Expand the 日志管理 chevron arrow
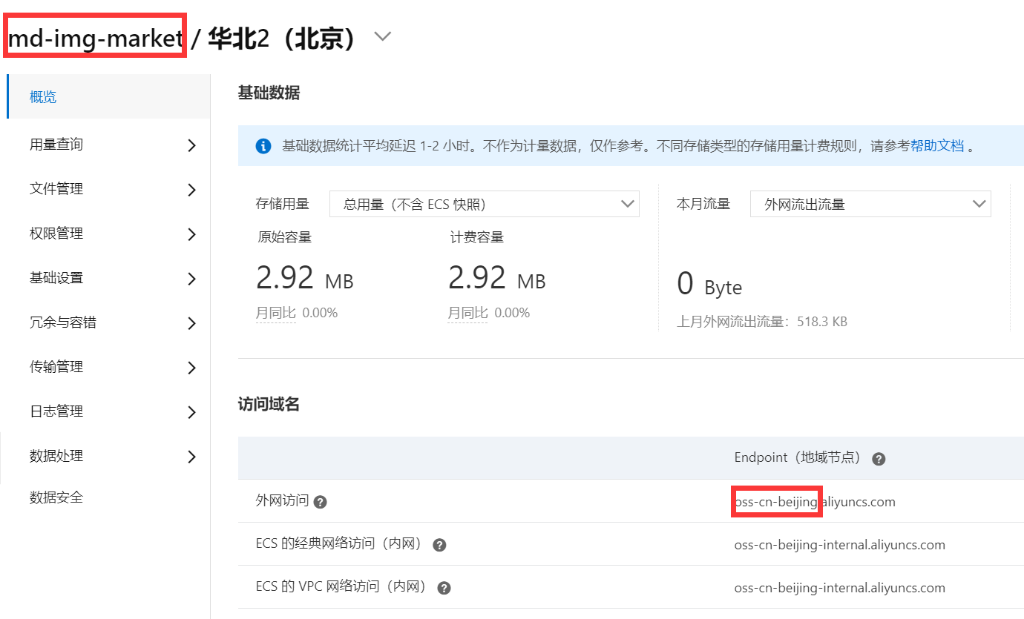The image size is (1024, 619). [191, 412]
